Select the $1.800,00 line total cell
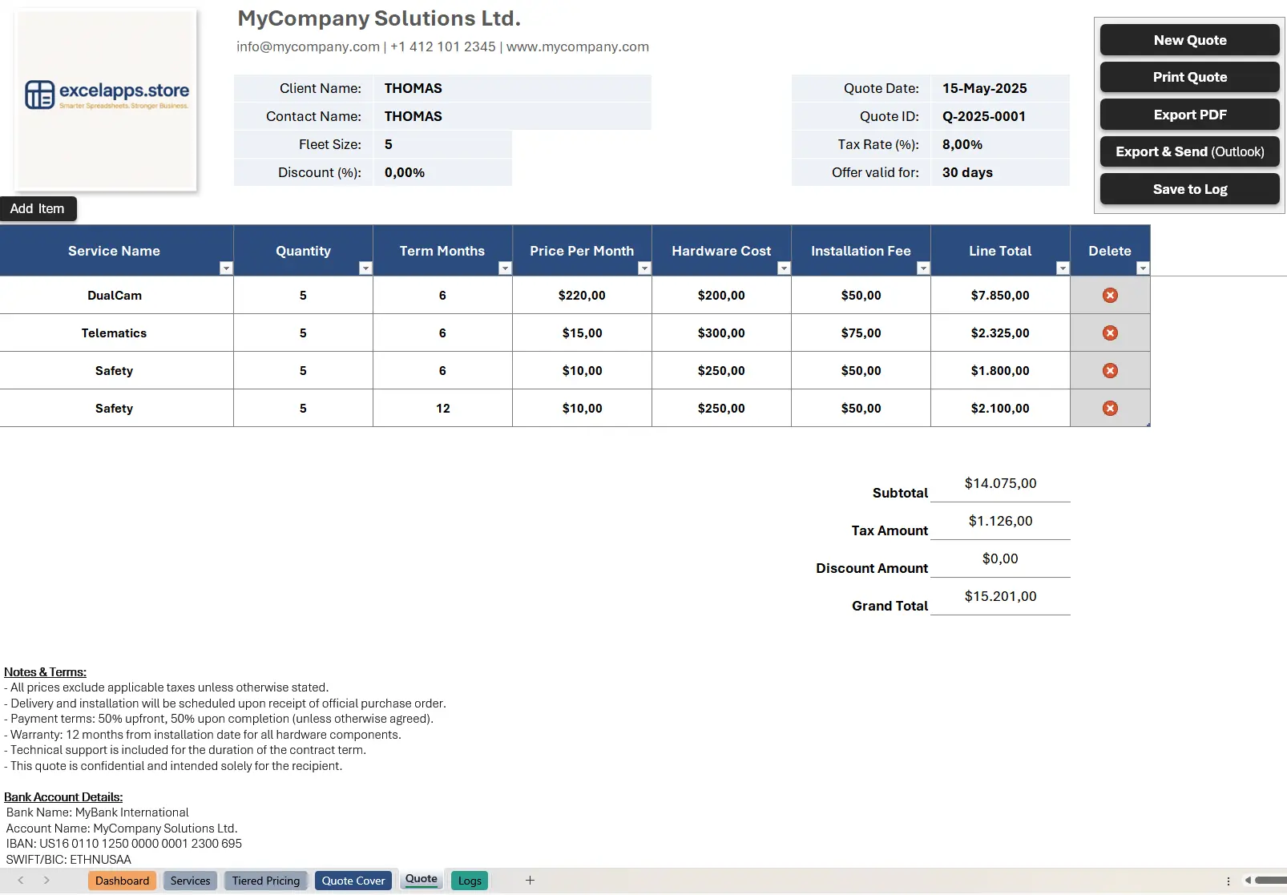The height and width of the screenshot is (895, 1287). click(1000, 371)
